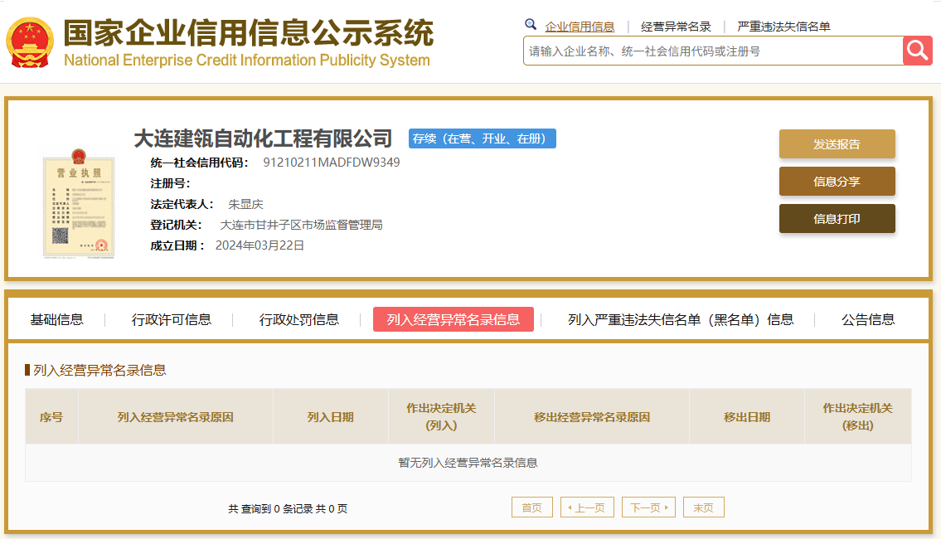This screenshot has height=539, width=941.
Task: Click the national emblem logo
Action: 30,42
